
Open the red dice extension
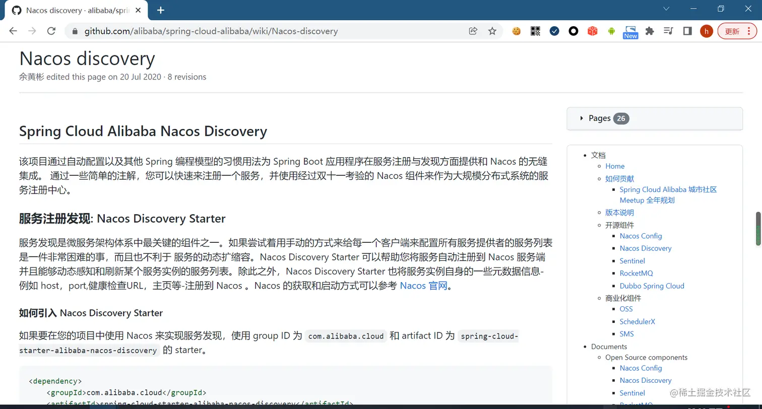click(593, 31)
